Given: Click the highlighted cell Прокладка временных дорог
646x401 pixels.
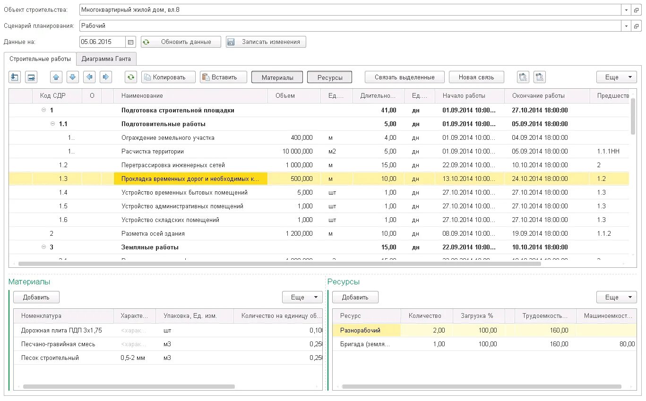Looking at the screenshot, I should pos(191,179).
